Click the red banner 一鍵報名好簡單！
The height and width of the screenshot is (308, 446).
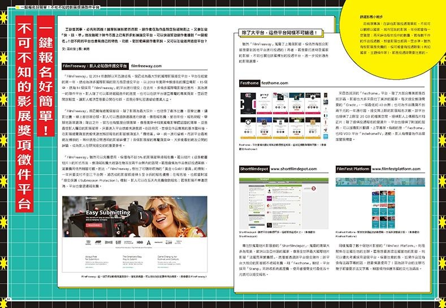[x=46, y=76]
